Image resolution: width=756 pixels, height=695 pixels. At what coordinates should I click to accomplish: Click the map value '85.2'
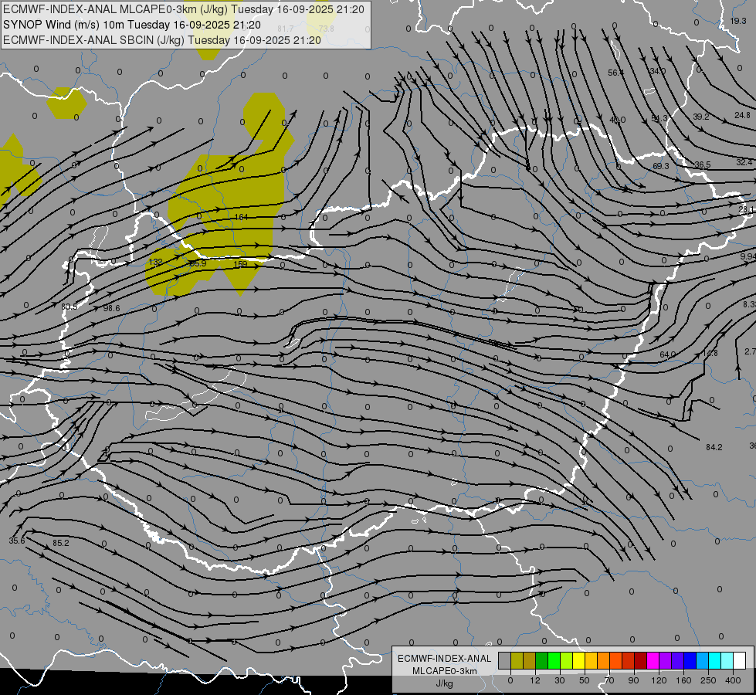coord(61,543)
